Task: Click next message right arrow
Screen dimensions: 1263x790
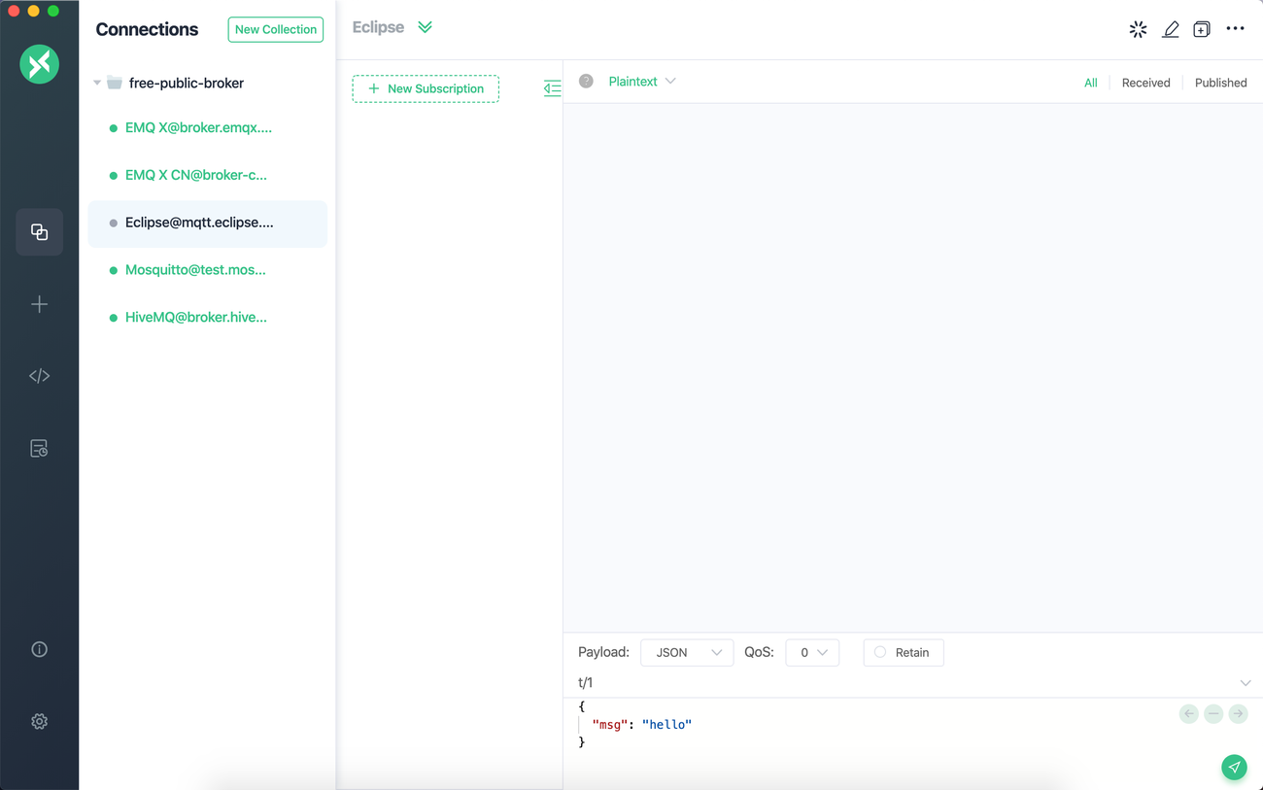Action: 1238,714
